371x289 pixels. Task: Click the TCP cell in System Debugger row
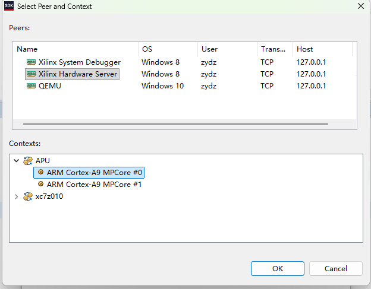(x=267, y=62)
